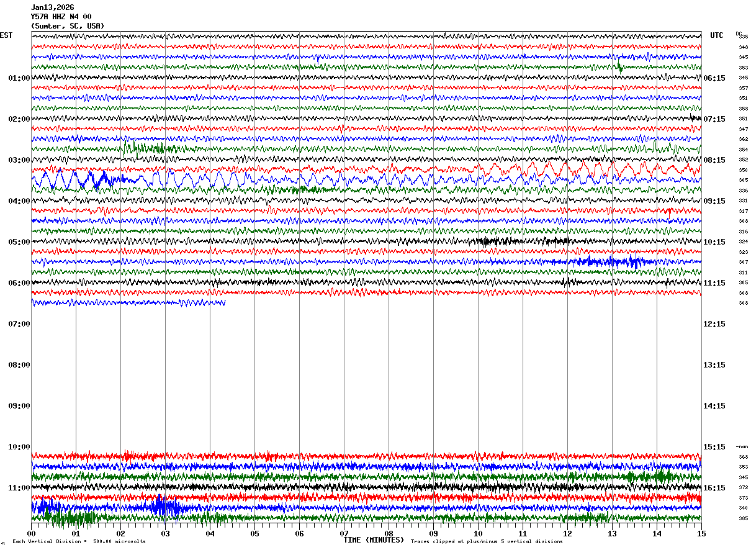Screen dimensions: 751x550
Task: Click the '09:15' UTC time label
Action: (x=714, y=201)
